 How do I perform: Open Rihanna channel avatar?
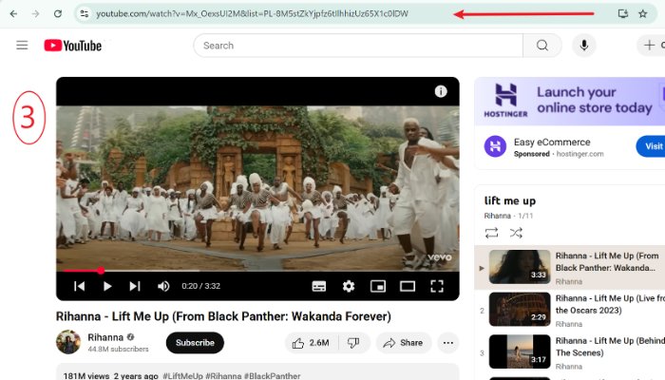coord(68,342)
